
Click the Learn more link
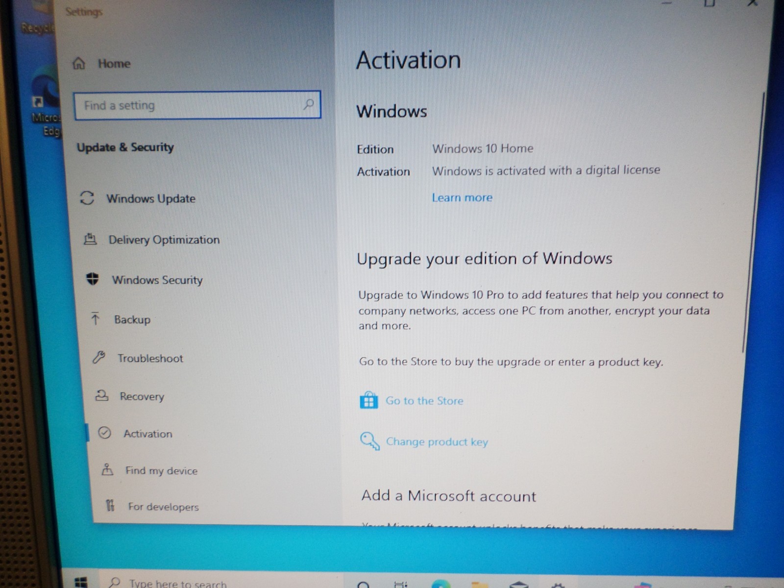point(462,197)
